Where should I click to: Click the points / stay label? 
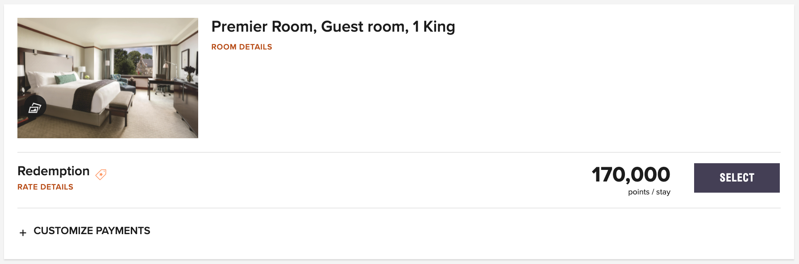coord(649,192)
